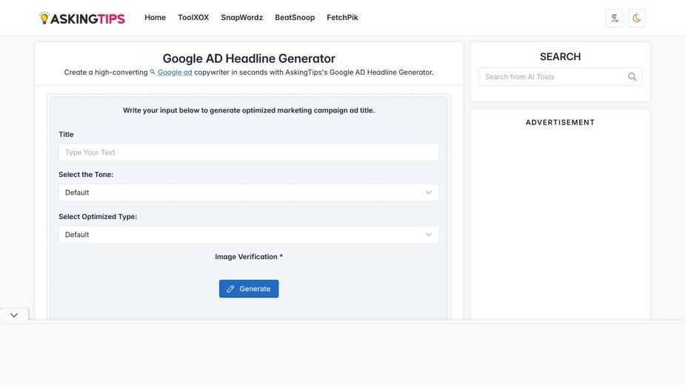685x385 pixels.
Task: Click the magnifier icon in the search box
Action: click(632, 76)
